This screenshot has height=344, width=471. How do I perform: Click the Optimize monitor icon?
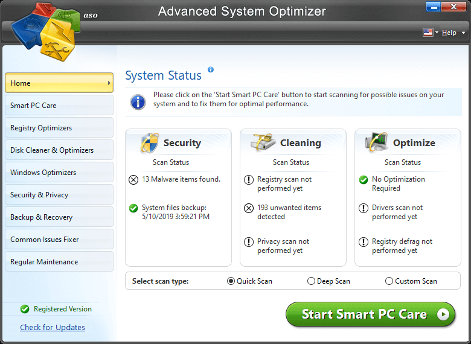point(376,142)
